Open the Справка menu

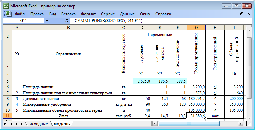coord(163,14)
